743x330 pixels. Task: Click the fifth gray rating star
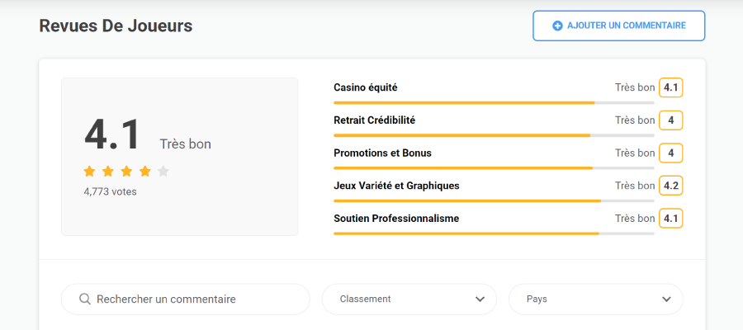tap(163, 172)
